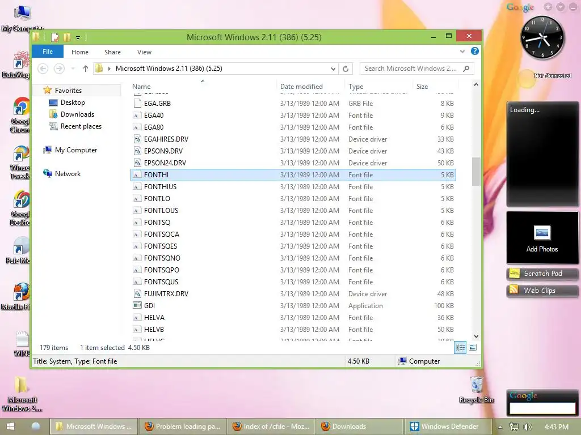
Task: Select Network in the navigation pane
Action: [68, 173]
